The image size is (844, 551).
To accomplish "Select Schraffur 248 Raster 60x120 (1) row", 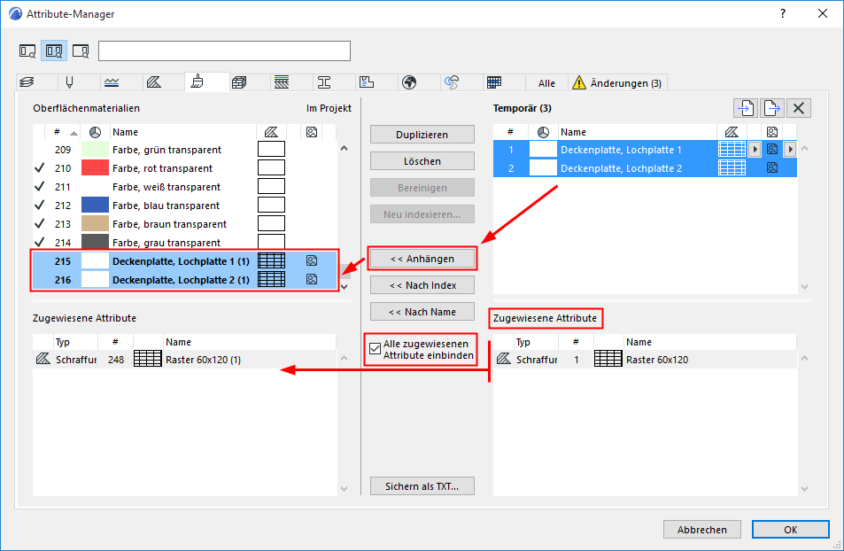I will (184, 360).
